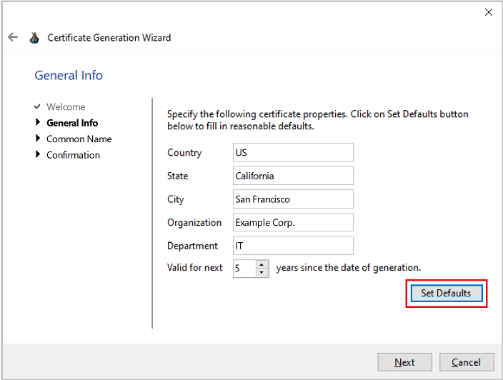
Task: Focus the City input field
Action: click(293, 199)
